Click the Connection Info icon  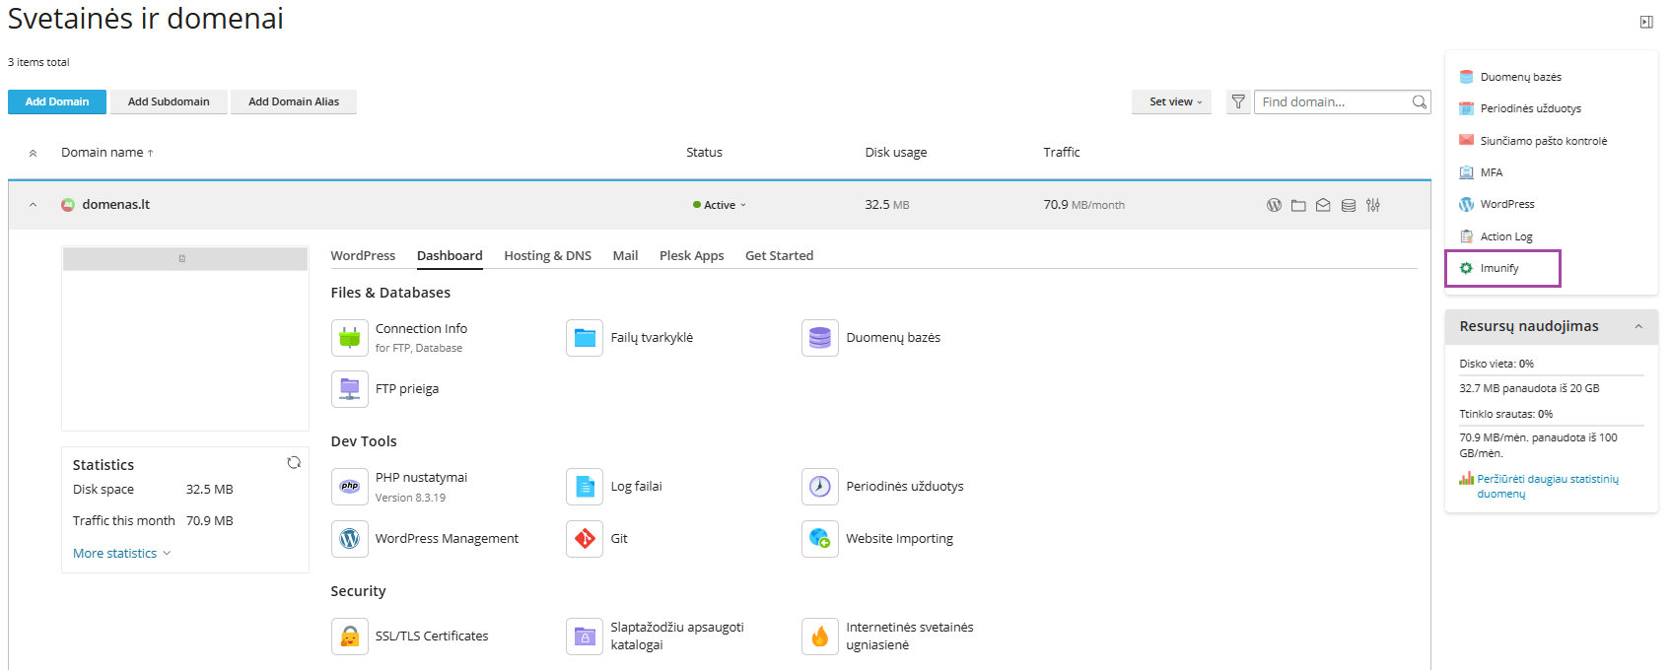point(350,338)
